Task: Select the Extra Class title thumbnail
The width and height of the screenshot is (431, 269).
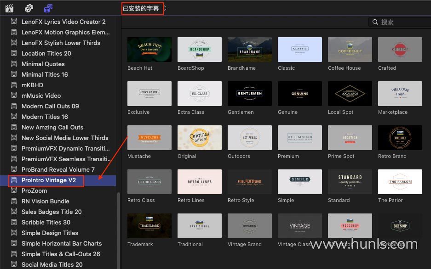Action: click(x=200, y=94)
